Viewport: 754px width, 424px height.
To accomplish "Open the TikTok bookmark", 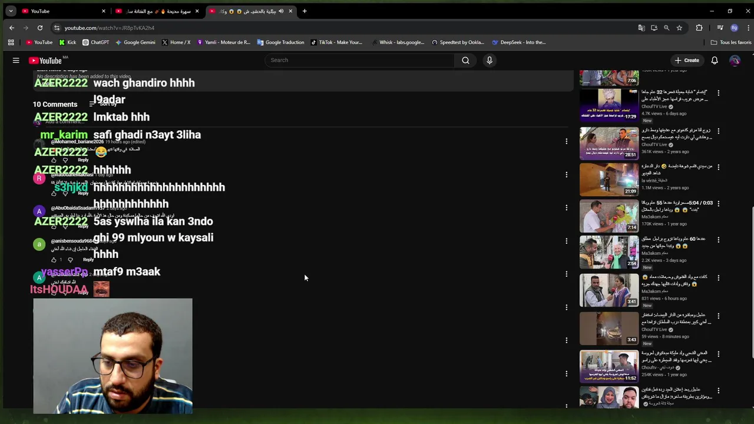I will coord(336,42).
